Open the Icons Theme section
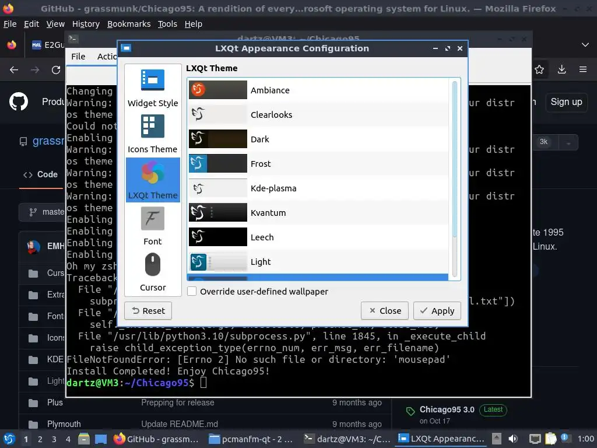Image resolution: width=597 pixels, height=448 pixels. tap(153, 134)
